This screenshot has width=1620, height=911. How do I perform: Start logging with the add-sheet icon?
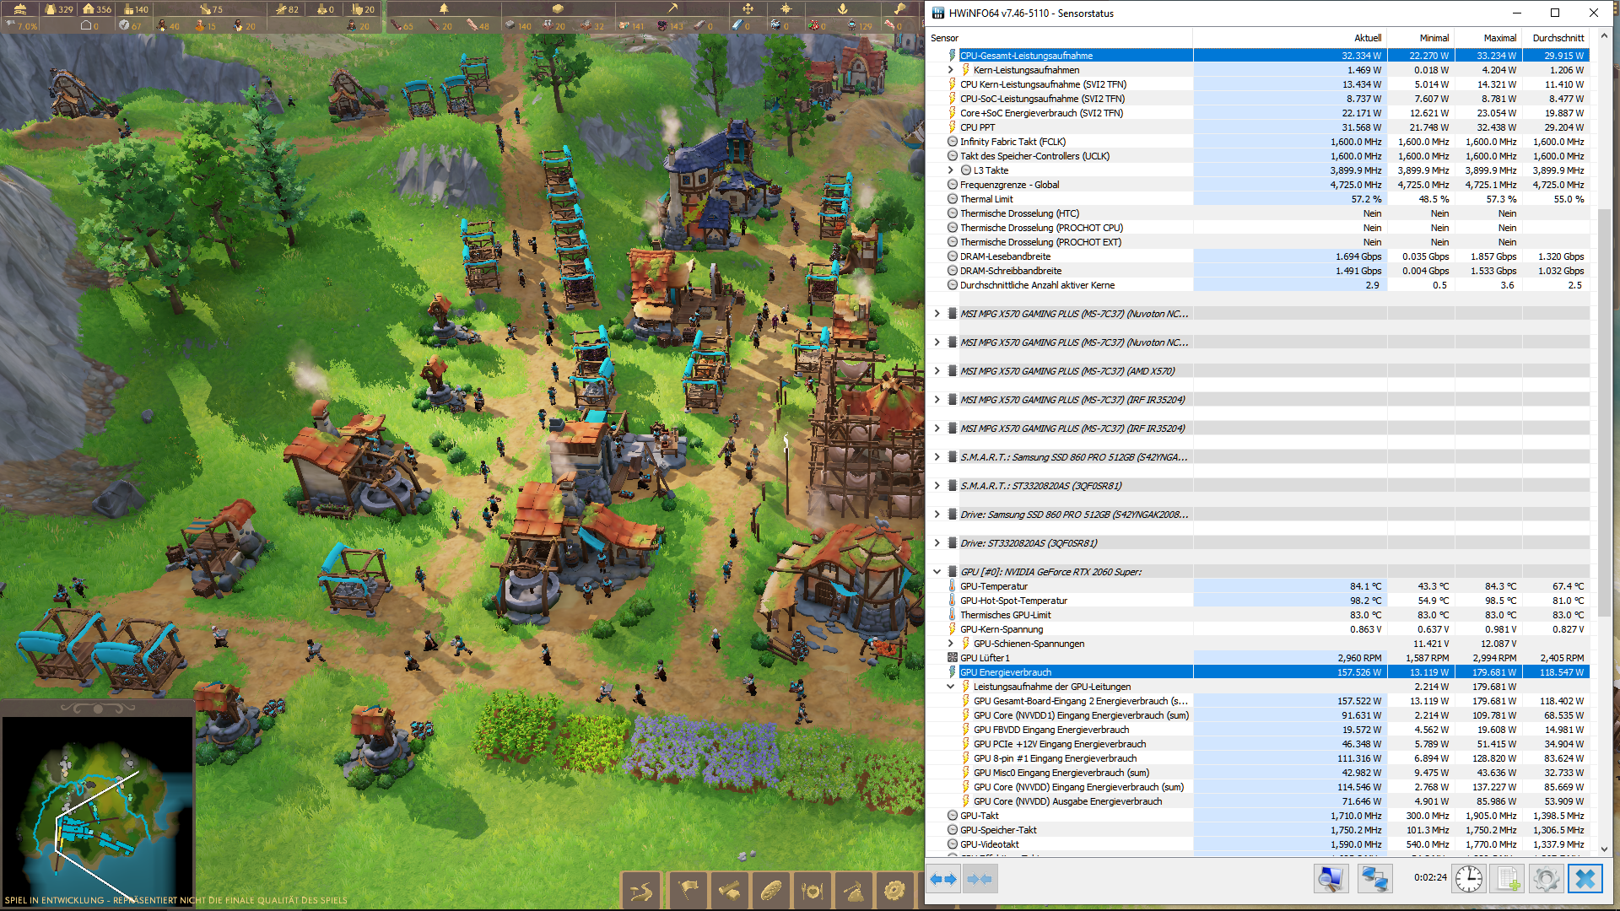click(1508, 879)
